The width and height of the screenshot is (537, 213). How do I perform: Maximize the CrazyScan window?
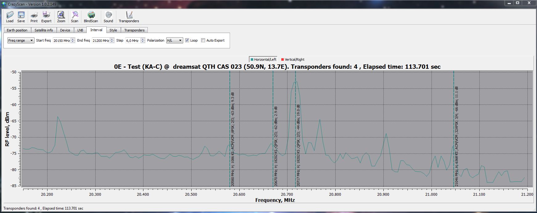pyautogui.click(x=518, y=3)
